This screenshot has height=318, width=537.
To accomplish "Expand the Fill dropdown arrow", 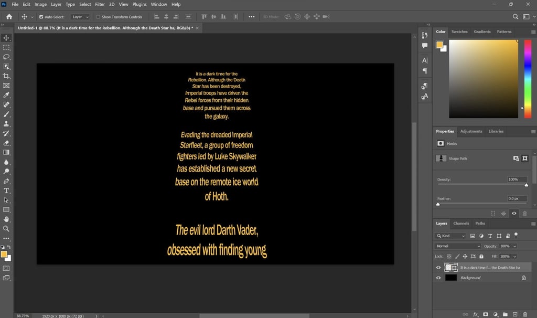I will [514, 256].
